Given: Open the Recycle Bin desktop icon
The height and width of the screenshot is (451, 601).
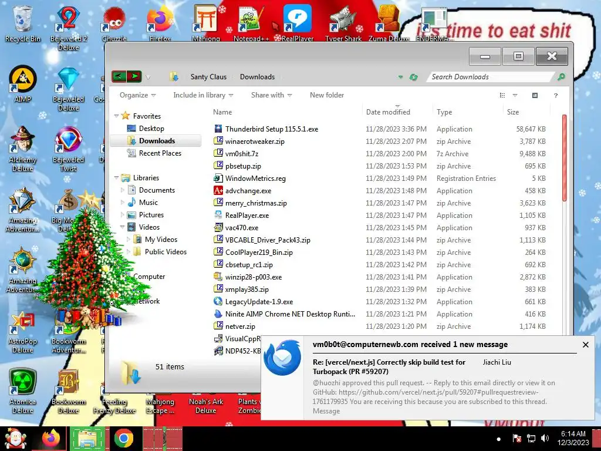Looking at the screenshot, I should click(x=23, y=23).
